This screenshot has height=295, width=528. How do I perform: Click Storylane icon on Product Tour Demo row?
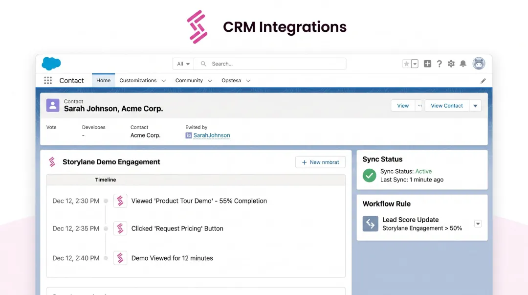point(120,201)
